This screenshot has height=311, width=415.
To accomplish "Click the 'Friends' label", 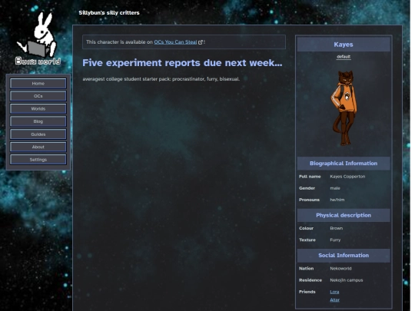I will [307, 292].
